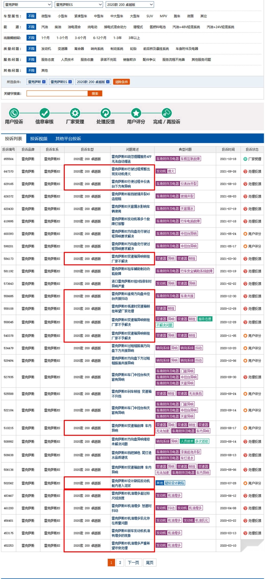Viewport: 265px width, 579px height.
Task: Click the 处理反馈 step icon
Action: (105, 113)
